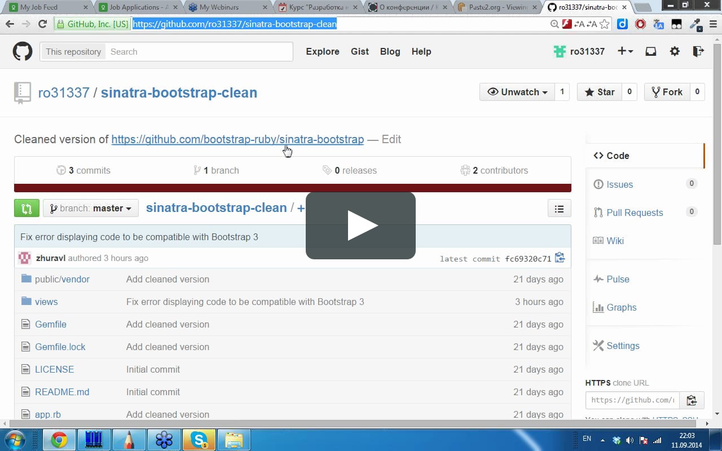Image resolution: width=722 pixels, height=451 pixels.
Task: Switch to Job Applications tab
Action: coord(138,7)
